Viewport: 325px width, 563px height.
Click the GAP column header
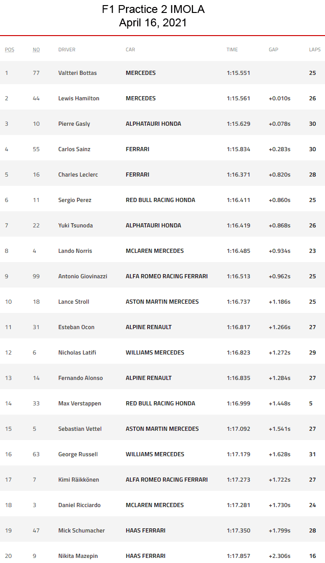[x=273, y=49]
